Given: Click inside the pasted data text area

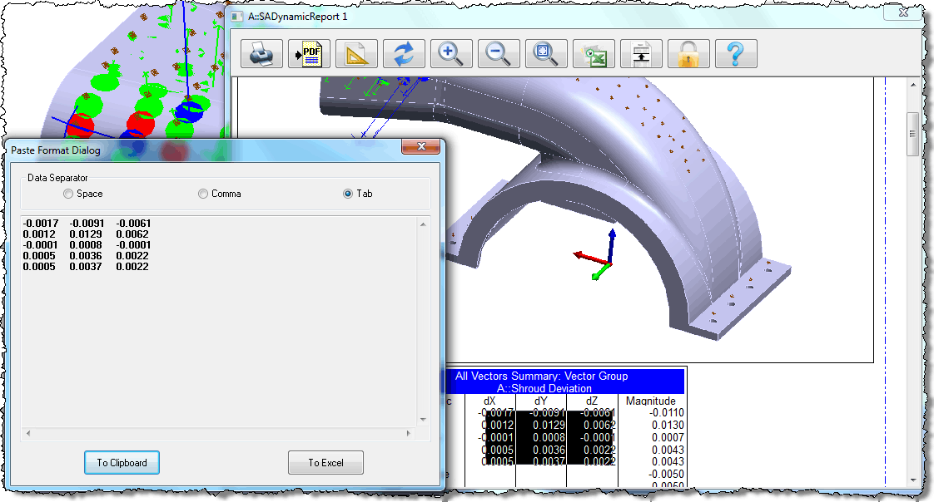Looking at the screenshot, I should coord(219,321).
